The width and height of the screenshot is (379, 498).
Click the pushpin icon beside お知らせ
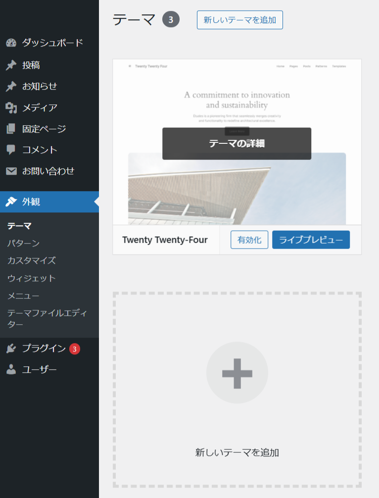(x=11, y=87)
